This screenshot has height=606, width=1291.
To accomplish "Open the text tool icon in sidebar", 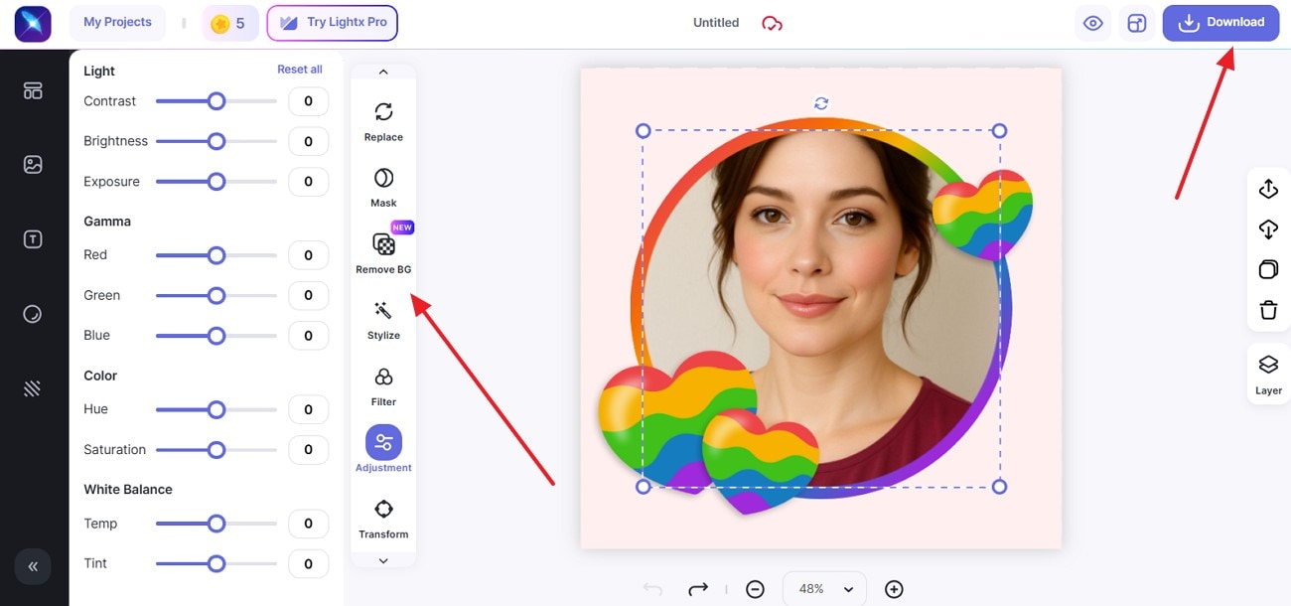I will point(33,239).
